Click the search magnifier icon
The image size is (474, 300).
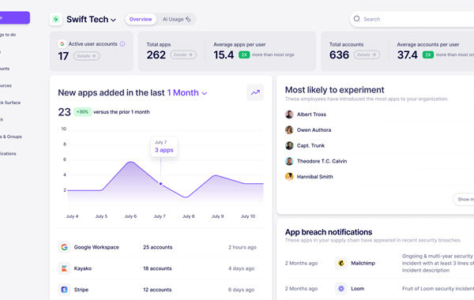(357, 19)
